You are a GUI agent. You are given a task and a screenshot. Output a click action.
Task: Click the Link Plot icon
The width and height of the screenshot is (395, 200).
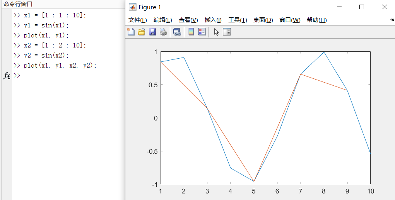177,32
